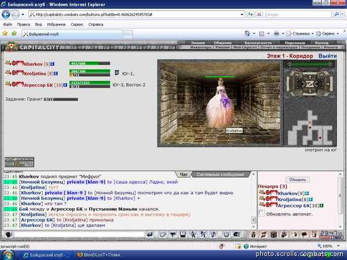Expand the Home button dropdown arrow
Image resolution: width=347 pixels, height=260 pixels.
tap(254, 34)
